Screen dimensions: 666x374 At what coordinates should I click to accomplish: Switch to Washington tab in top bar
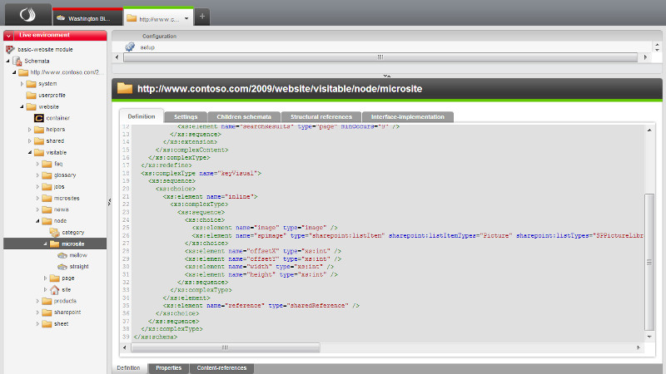click(x=87, y=17)
